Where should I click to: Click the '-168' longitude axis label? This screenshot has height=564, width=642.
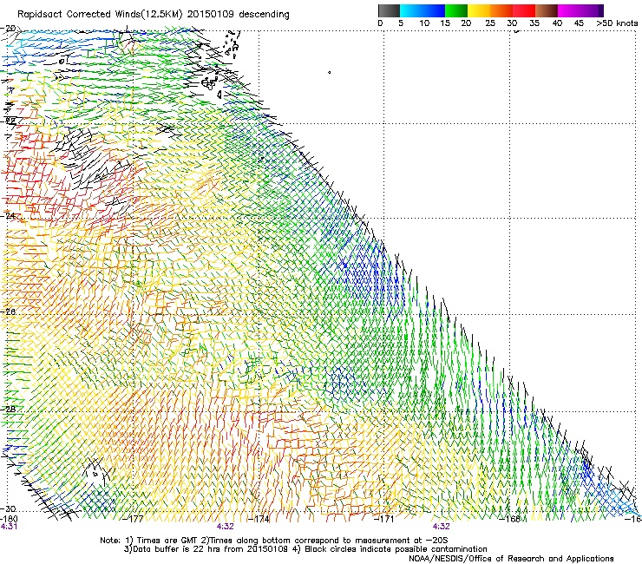509,519
